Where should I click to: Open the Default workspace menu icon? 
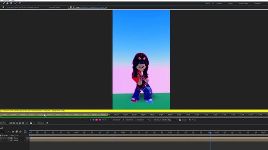pos(213,3)
